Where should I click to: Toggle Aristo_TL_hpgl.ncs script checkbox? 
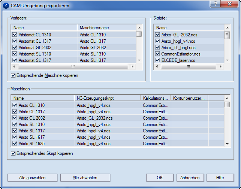coord(157,47)
